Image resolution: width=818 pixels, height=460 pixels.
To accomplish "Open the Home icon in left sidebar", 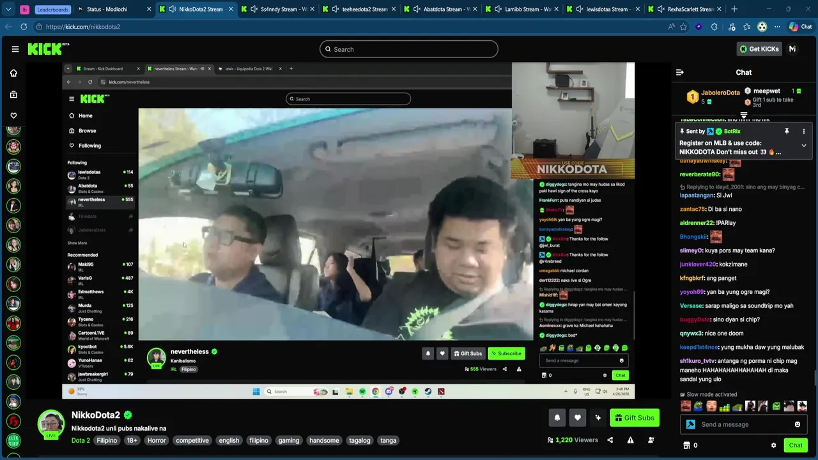I will click(13, 73).
